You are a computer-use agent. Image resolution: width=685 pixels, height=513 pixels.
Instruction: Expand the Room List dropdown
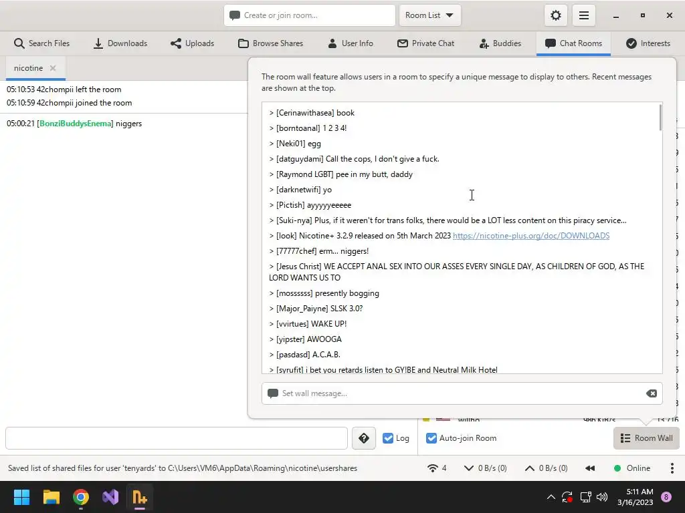coord(430,16)
